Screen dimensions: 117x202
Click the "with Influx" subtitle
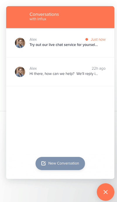pos(38,19)
